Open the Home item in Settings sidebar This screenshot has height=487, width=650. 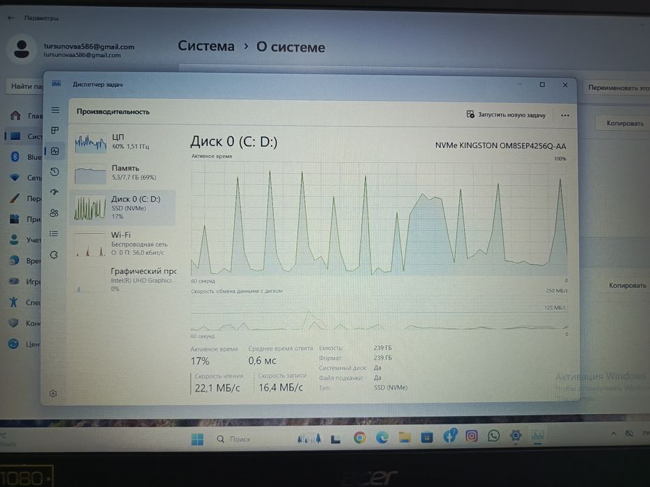point(26,115)
